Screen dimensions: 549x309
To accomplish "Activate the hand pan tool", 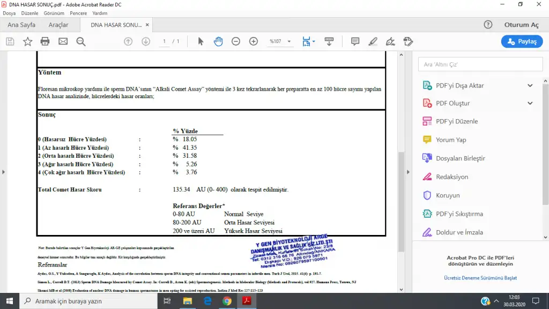I will pyautogui.click(x=218, y=41).
